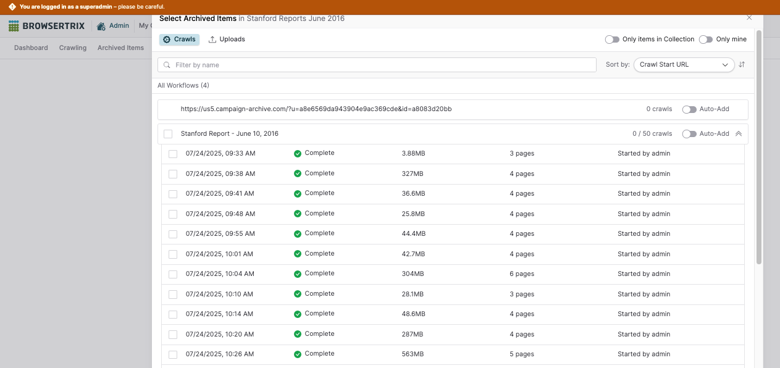The width and height of the screenshot is (780, 368).
Task: Select the 10:20 AM crawl checkbox
Action: pyautogui.click(x=173, y=335)
